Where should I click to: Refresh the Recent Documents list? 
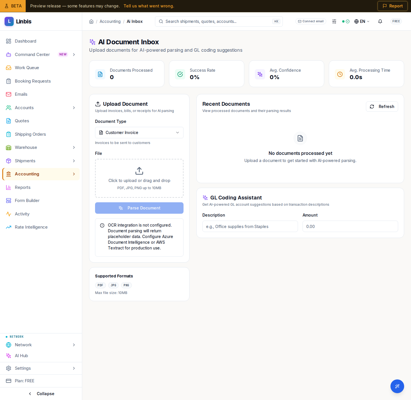coord(382,107)
